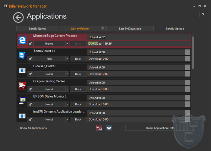211x151 pixels.
Task: Block Dragon Gaming Center network access
Action: 78,89
